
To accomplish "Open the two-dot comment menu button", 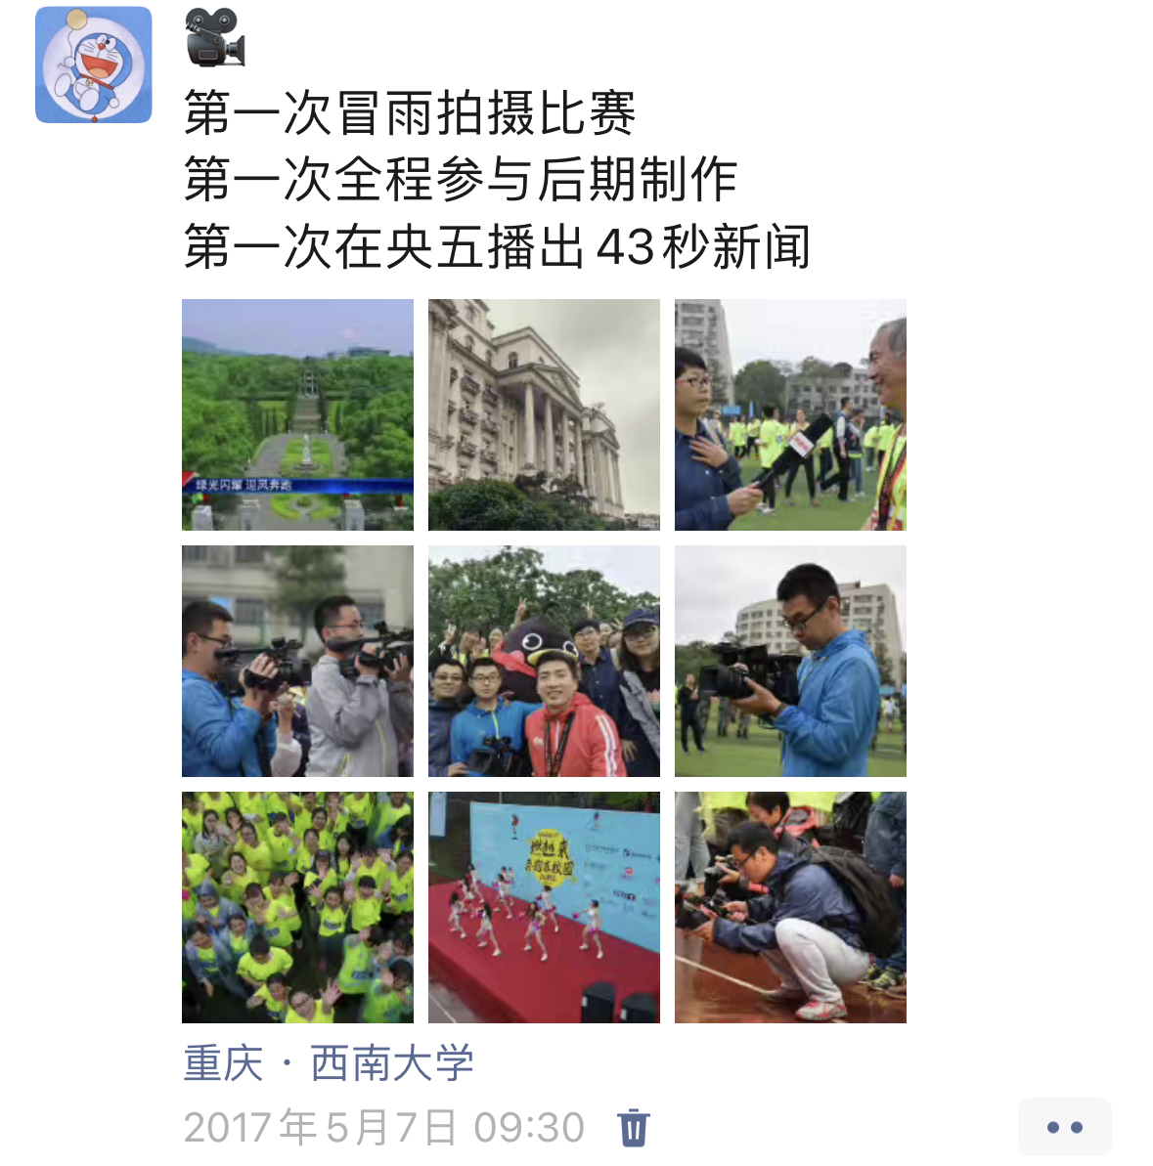I will 1064,1127.
